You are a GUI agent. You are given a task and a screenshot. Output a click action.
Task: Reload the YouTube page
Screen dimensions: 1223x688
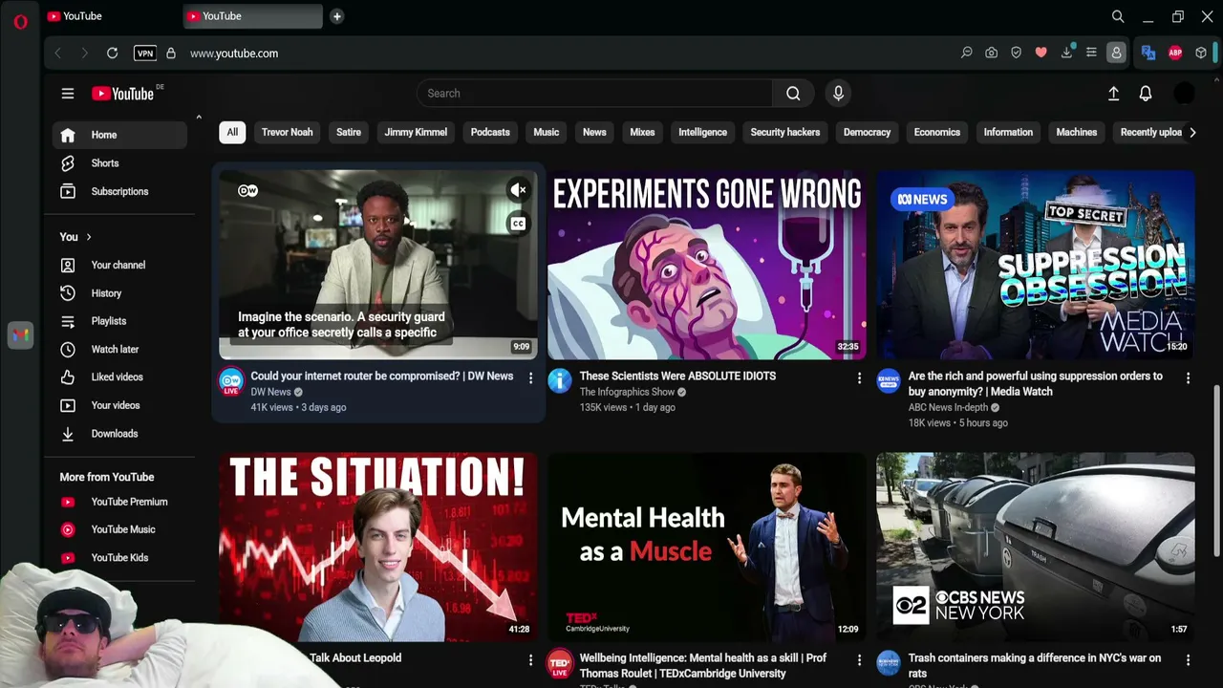(x=112, y=54)
